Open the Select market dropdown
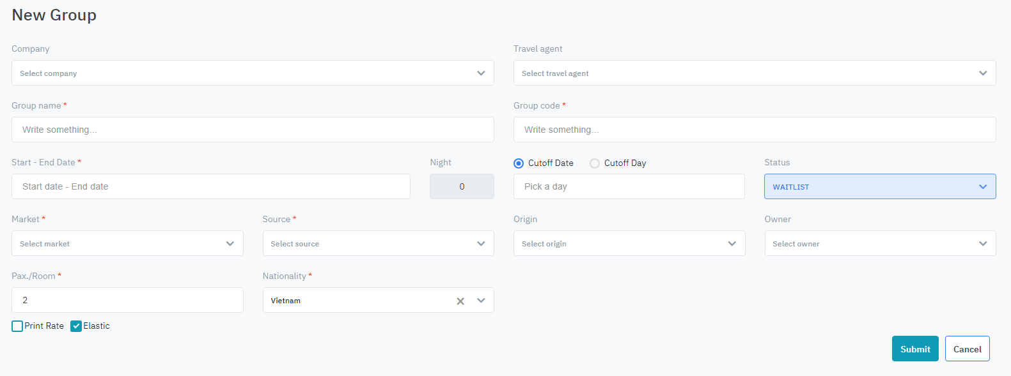Screen dimensions: 1011x376 pyautogui.click(x=127, y=243)
